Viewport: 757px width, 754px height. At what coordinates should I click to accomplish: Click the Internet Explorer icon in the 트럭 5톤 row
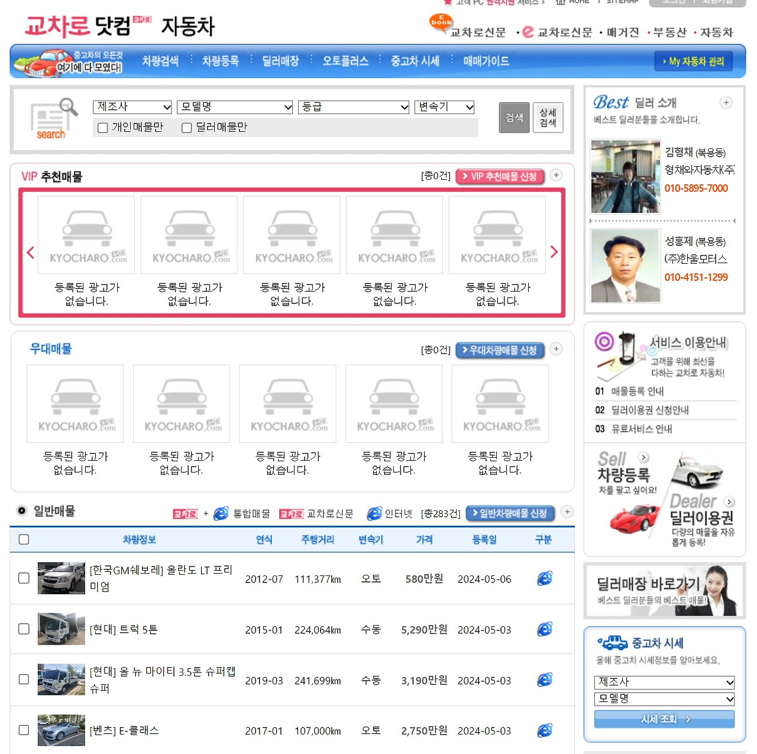(544, 629)
